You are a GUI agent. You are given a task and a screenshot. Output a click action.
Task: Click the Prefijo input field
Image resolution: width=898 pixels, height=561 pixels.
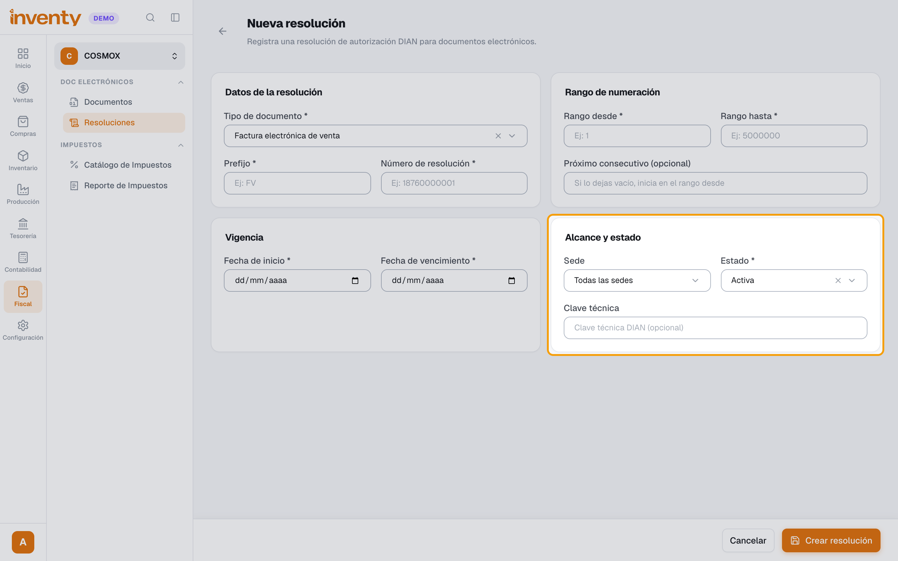[297, 183]
